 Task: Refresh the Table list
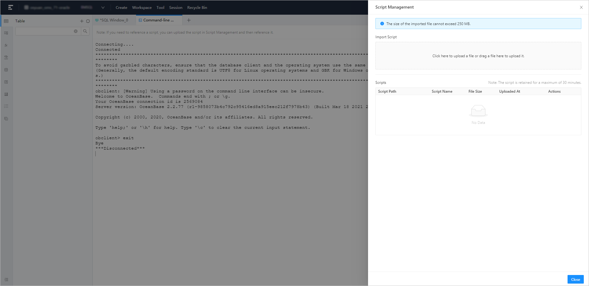(88, 21)
